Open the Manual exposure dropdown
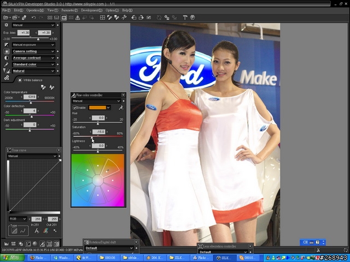The width and height of the screenshot is (350, 262). point(33,45)
